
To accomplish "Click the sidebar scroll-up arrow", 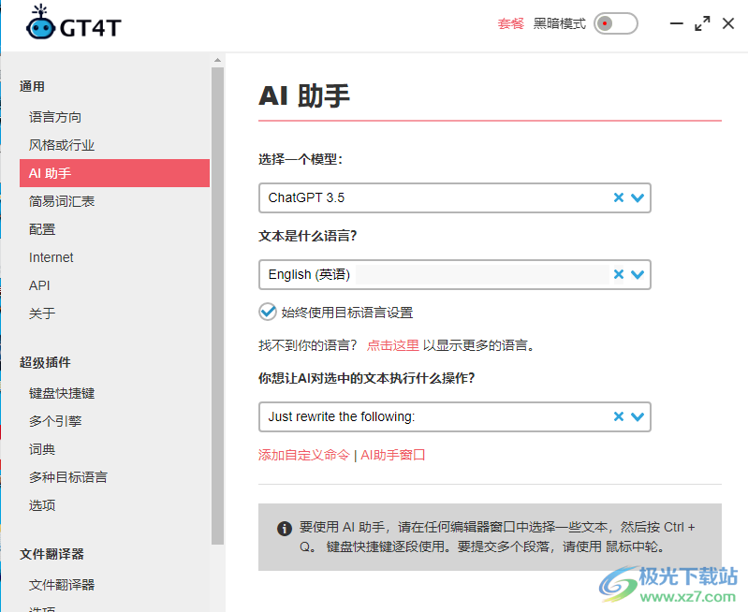I will click(217, 60).
